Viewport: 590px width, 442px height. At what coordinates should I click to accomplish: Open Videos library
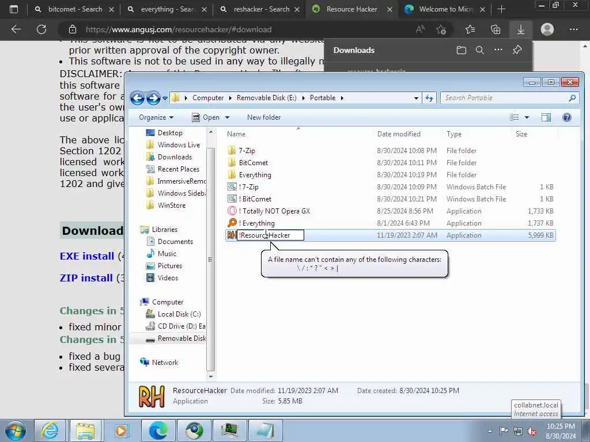(168, 278)
